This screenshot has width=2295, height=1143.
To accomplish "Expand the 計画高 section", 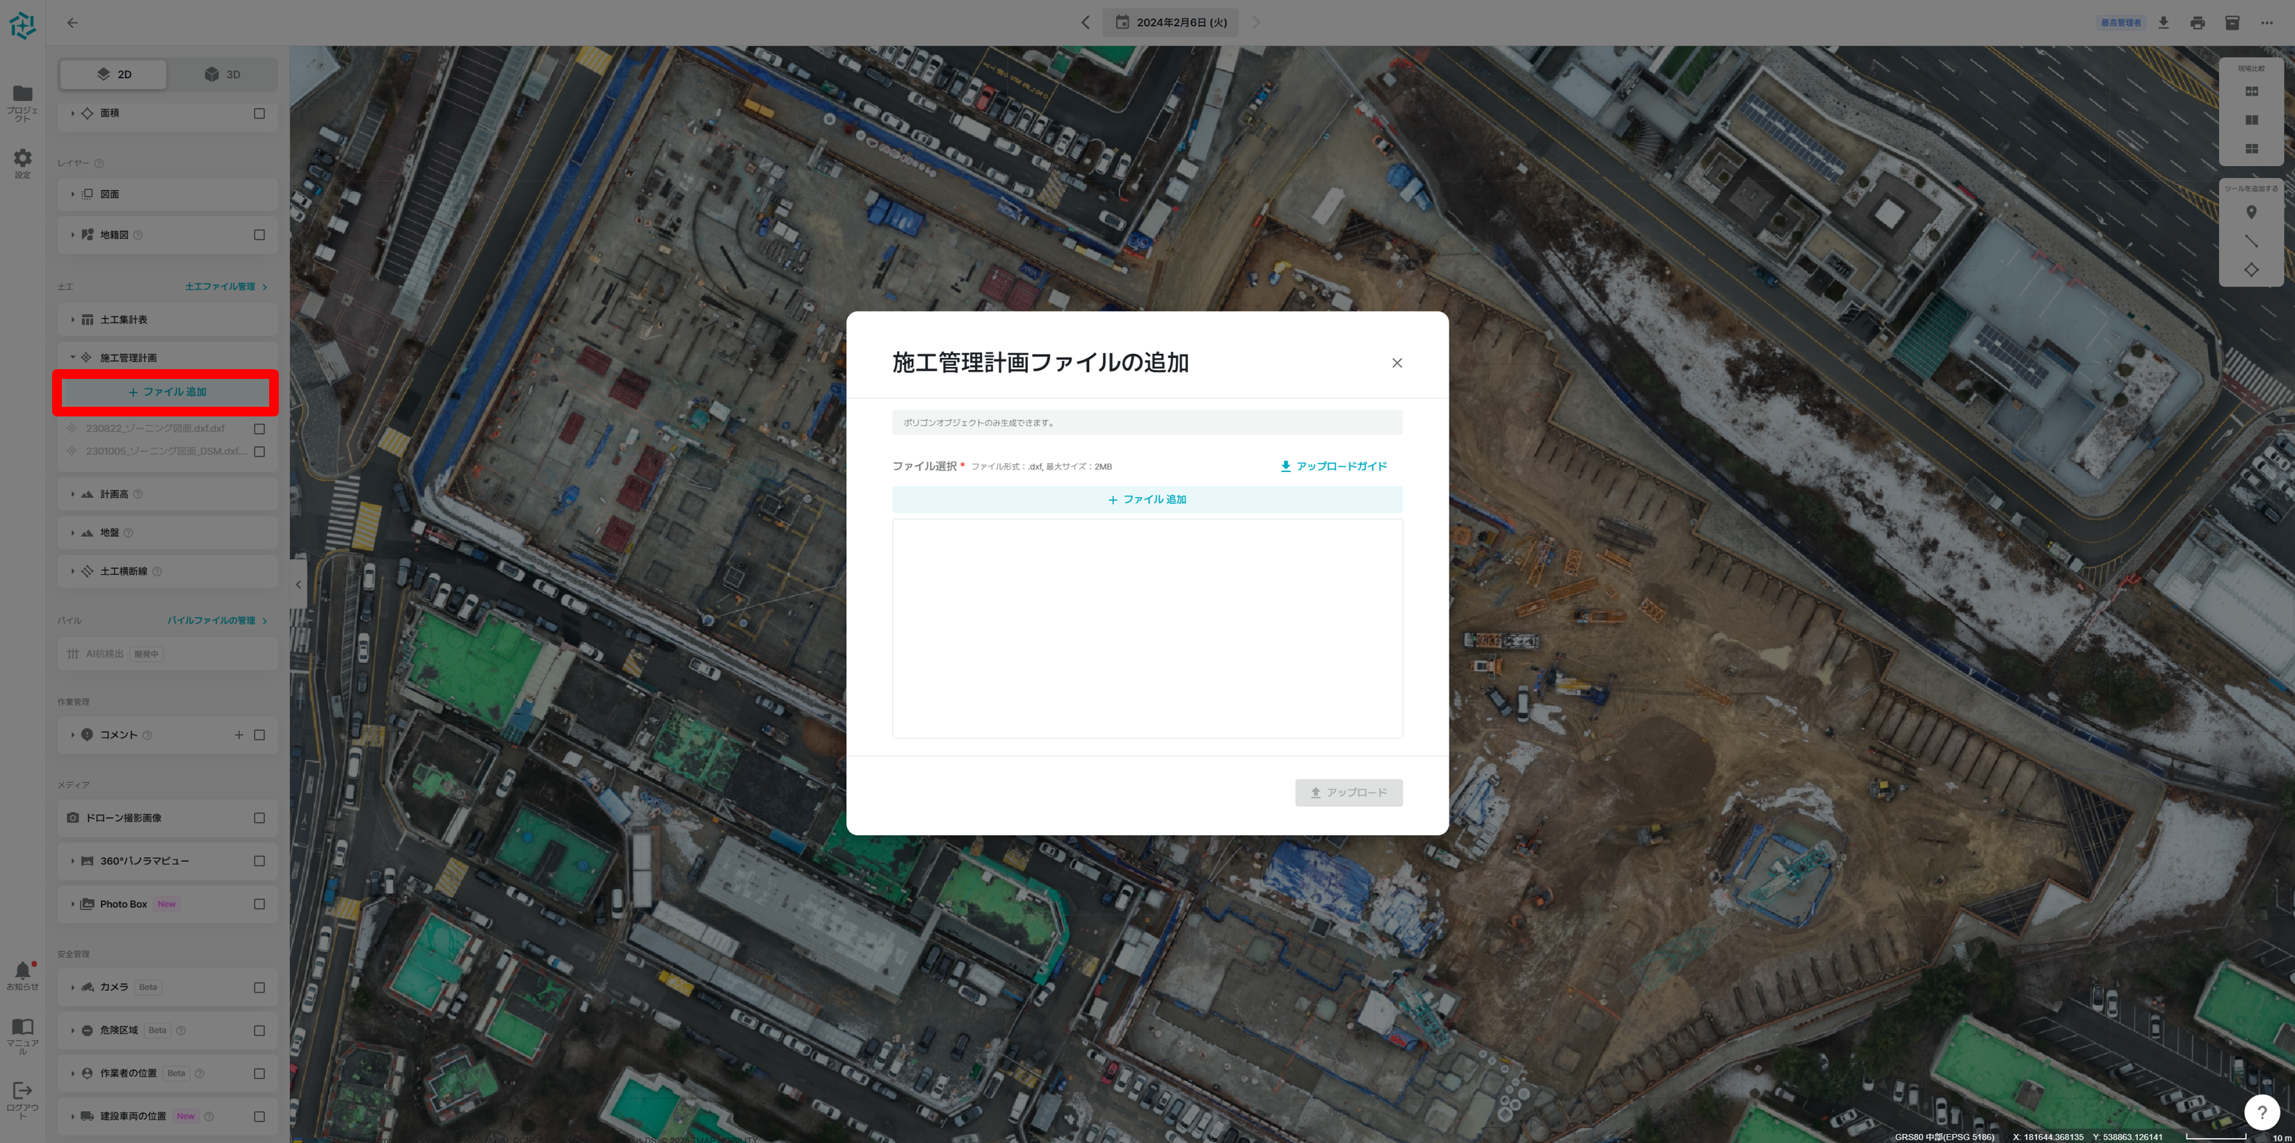I will (72, 494).
